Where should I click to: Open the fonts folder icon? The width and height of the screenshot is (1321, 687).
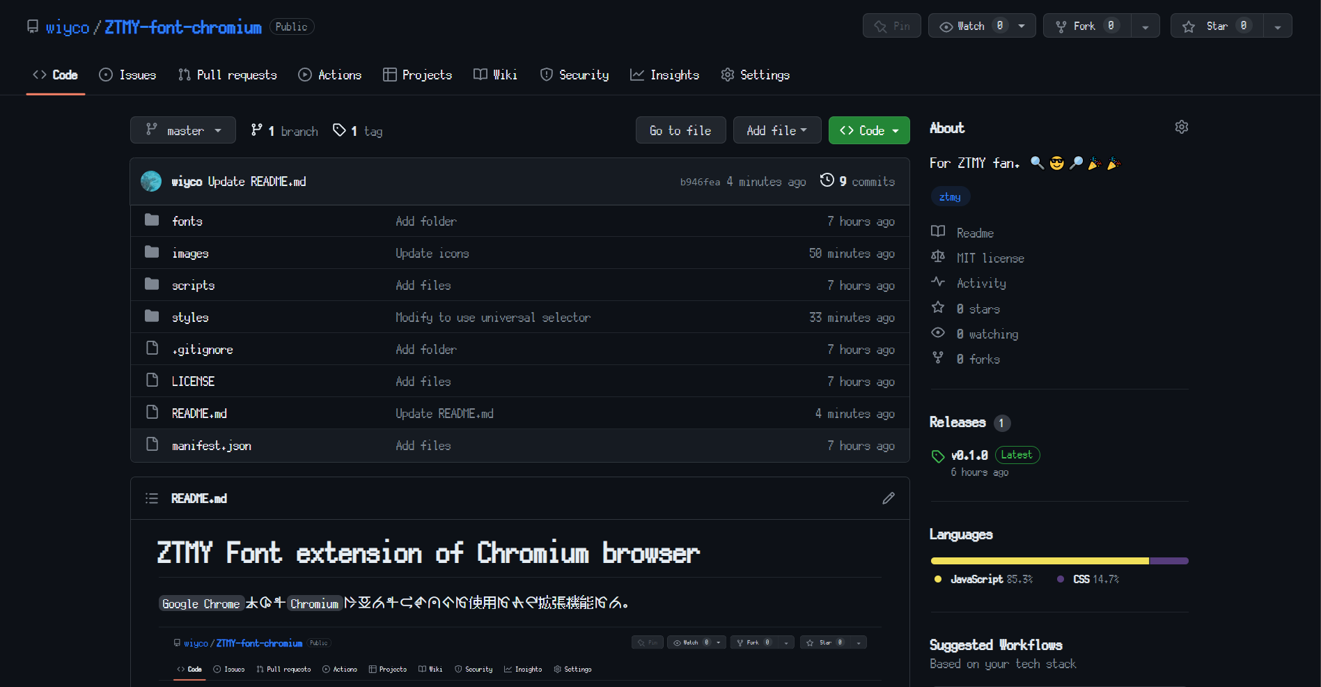(x=152, y=220)
